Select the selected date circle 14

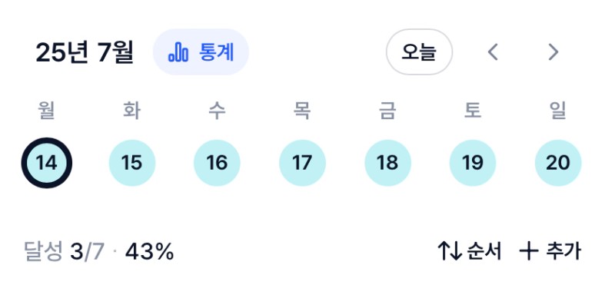click(x=47, y=163)
